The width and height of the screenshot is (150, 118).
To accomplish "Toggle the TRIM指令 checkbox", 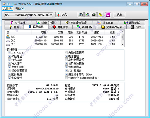I will tap(66, 78).
